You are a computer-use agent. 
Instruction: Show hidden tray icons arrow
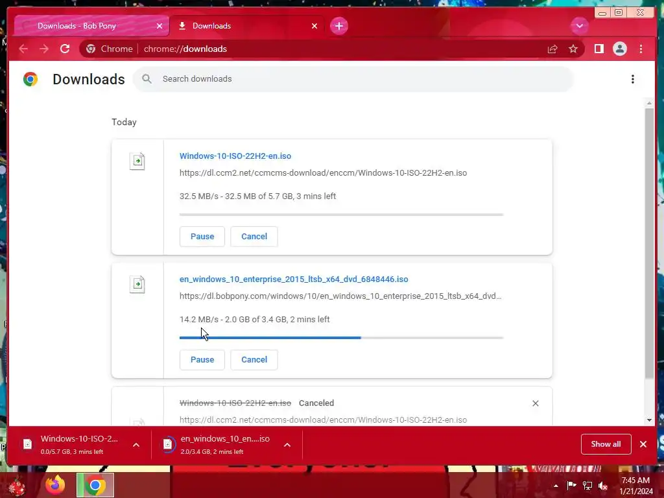click(x=556, y=486)
